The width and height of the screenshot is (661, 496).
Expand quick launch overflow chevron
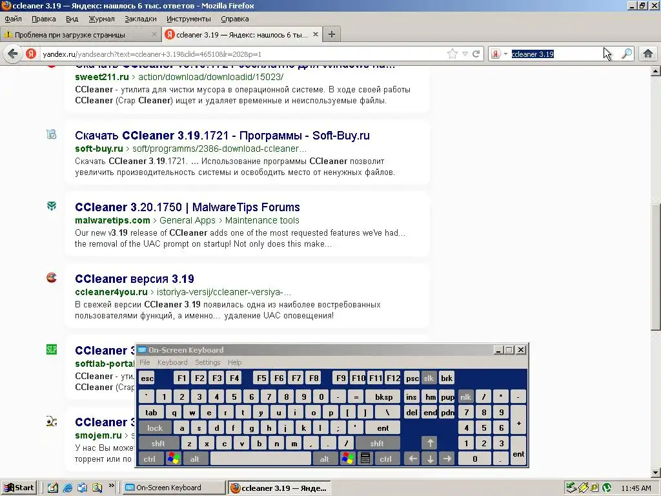[x=111, y=486]
